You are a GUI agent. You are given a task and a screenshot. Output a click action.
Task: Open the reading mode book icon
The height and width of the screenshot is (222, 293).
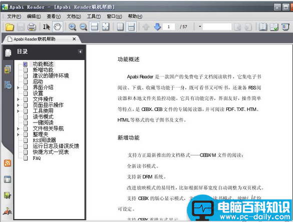click(263, 27)
